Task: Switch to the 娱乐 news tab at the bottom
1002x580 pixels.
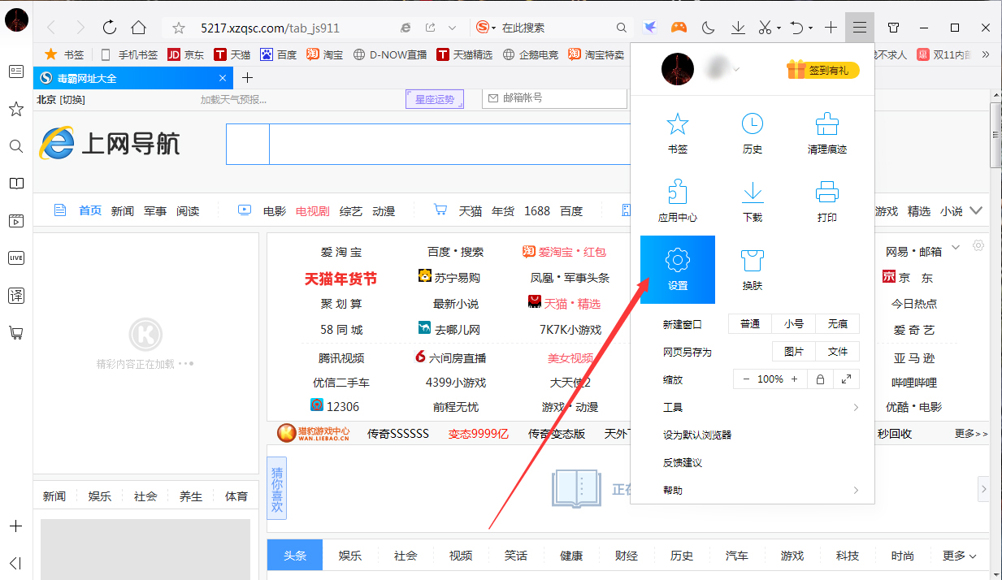Action: click(349, 555)
